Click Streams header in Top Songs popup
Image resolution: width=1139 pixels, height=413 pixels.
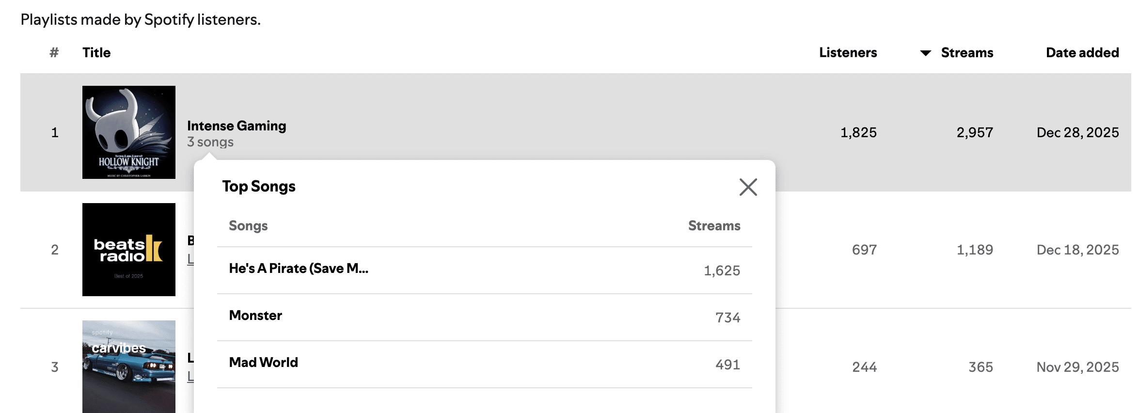(x=714, y=226)
